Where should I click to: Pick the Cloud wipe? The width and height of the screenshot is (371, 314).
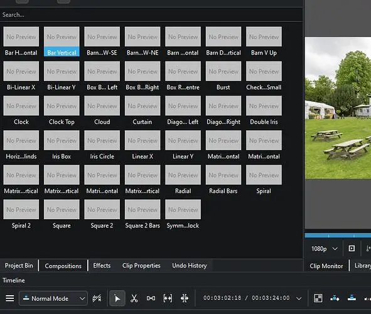102,111
